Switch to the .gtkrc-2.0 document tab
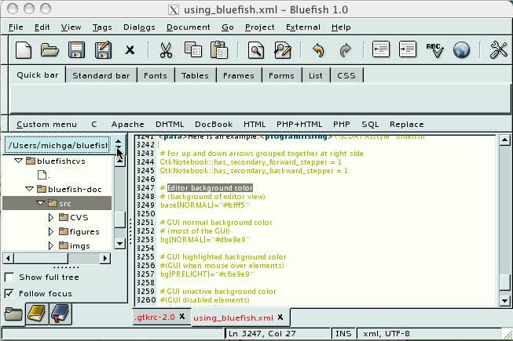 155,317
